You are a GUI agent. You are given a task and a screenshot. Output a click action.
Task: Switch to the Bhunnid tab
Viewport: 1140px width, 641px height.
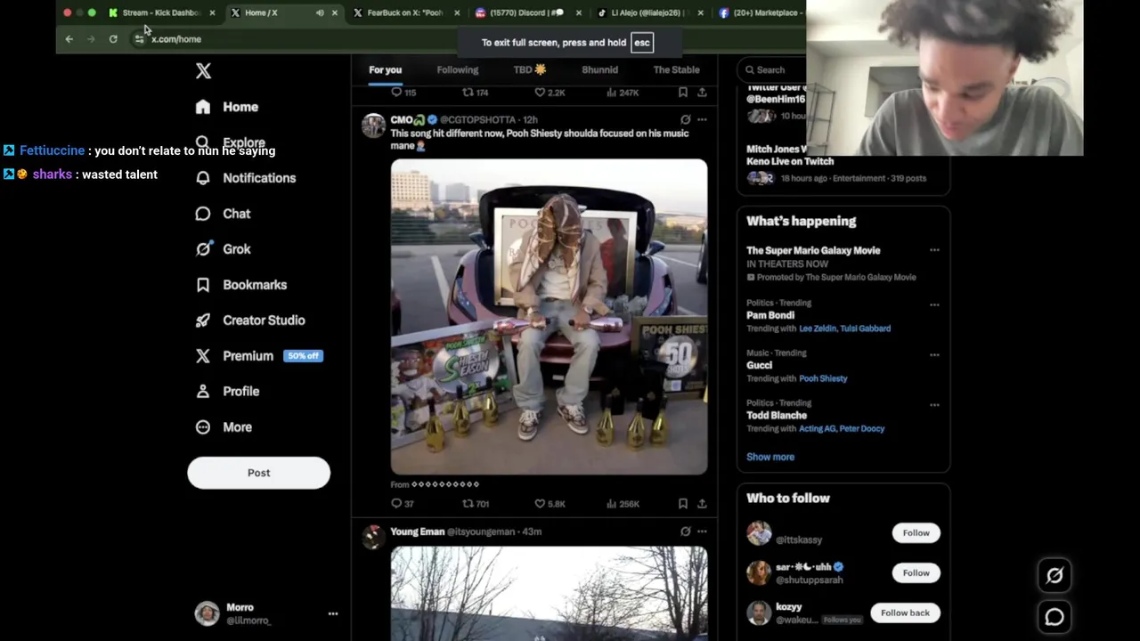pyautogui.click(x=599, y=69)
